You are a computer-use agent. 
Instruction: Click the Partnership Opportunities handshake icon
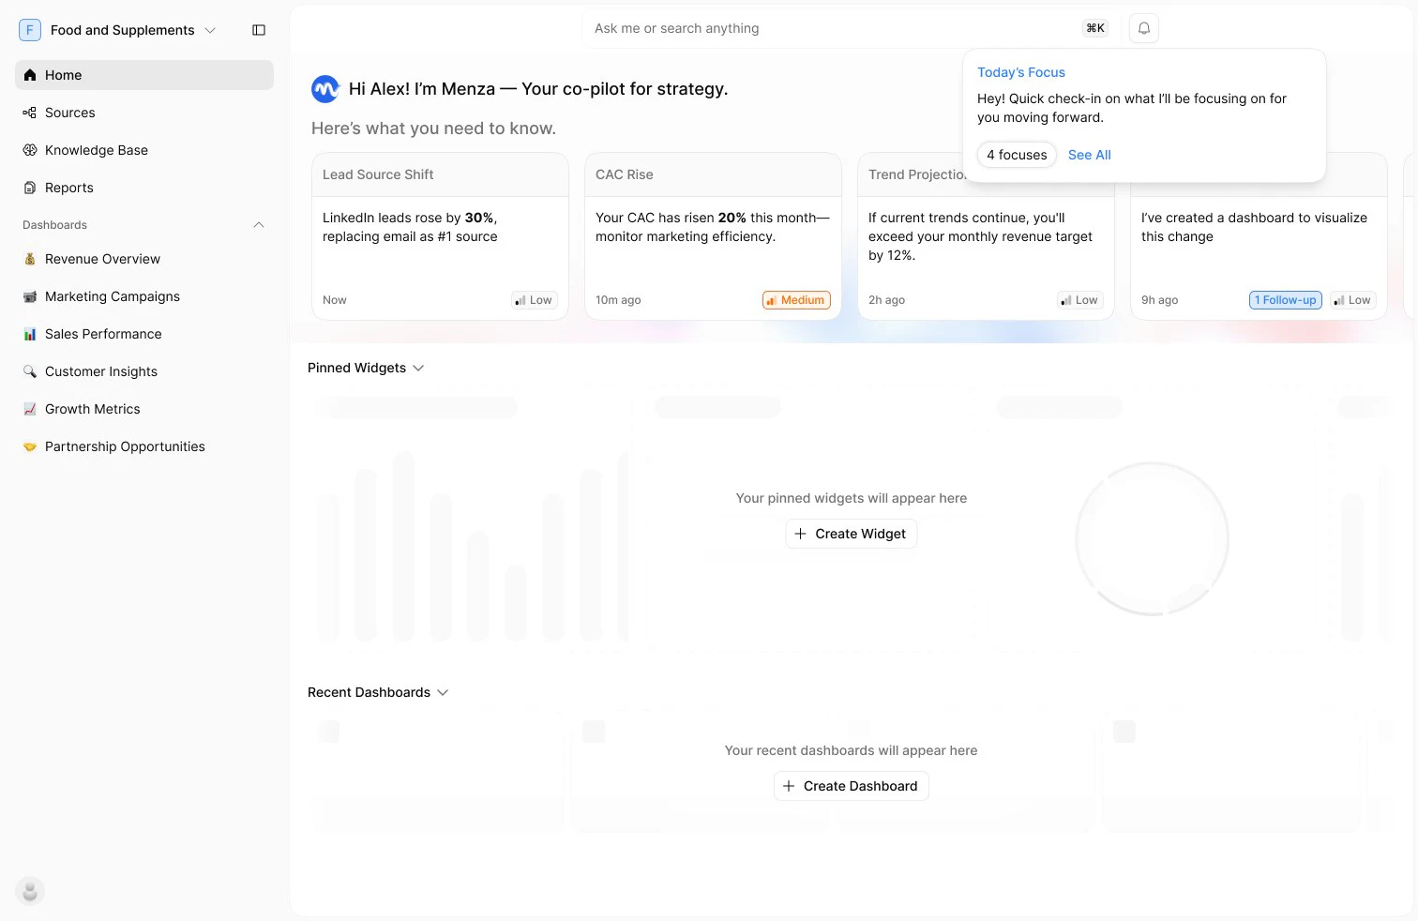tap(30, 446)
